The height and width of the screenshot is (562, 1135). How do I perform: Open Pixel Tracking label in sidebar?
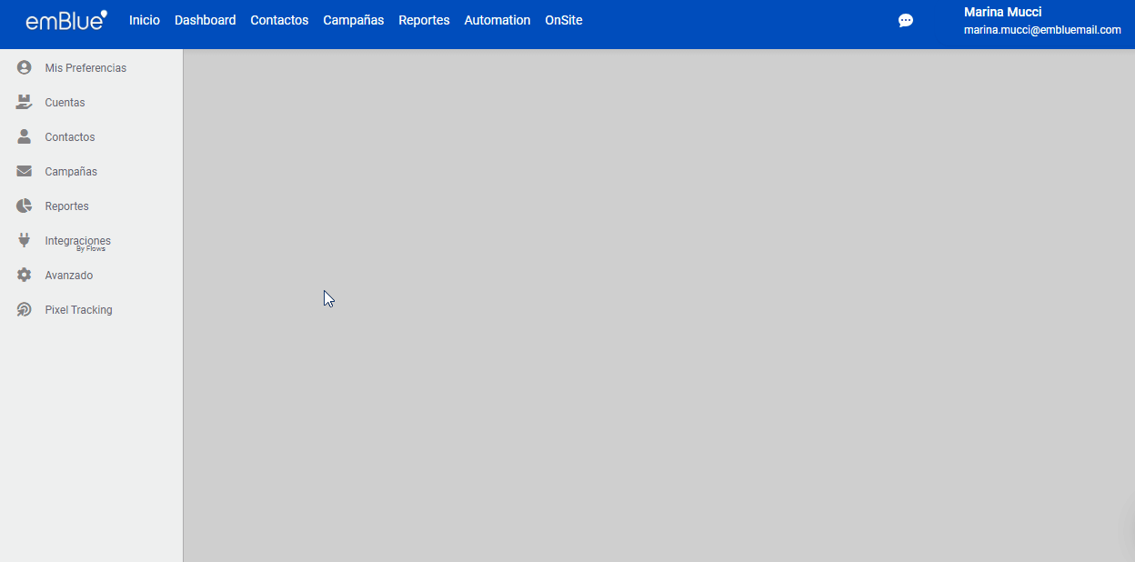78,310
